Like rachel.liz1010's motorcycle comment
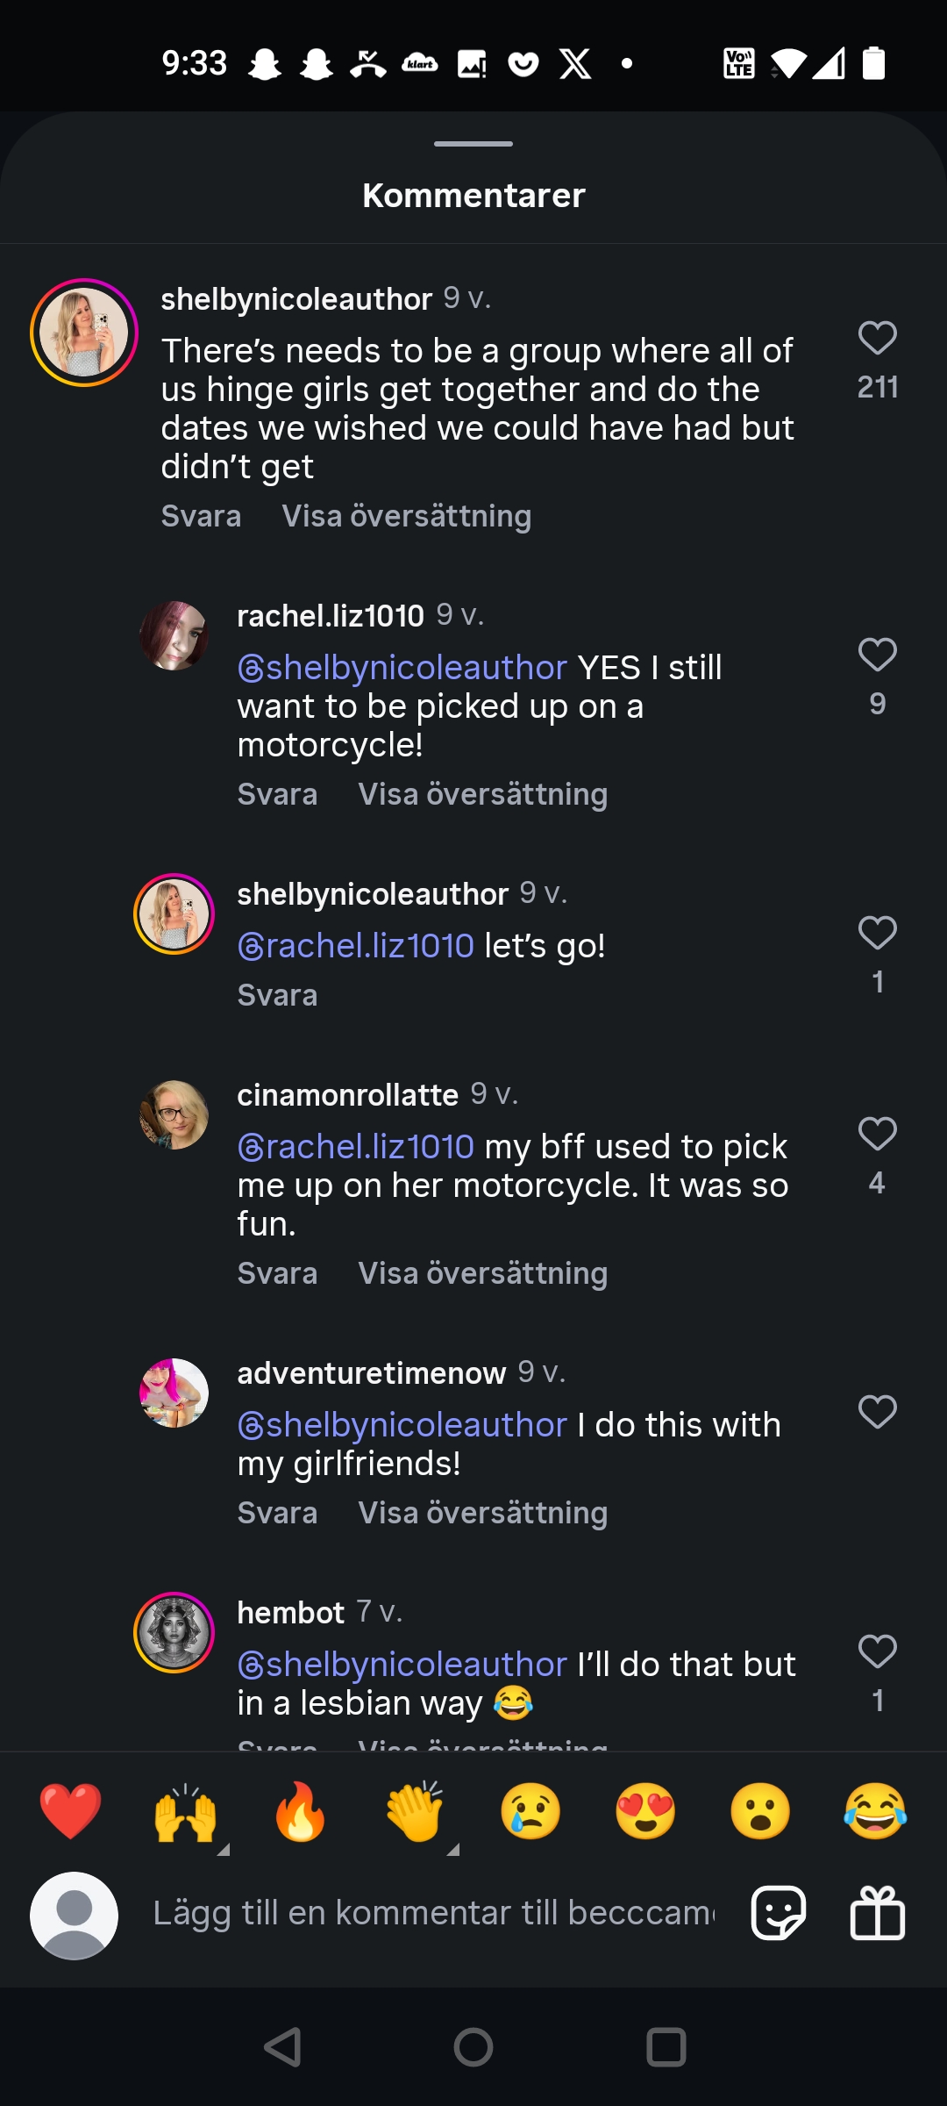Screen dimensions: 947x2106 click(877, 655)
